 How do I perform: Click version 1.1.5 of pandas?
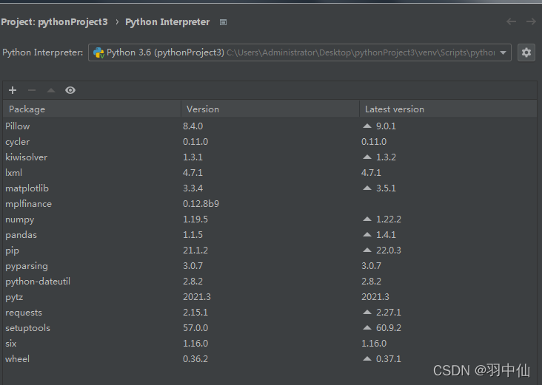(x=193, y=235)
